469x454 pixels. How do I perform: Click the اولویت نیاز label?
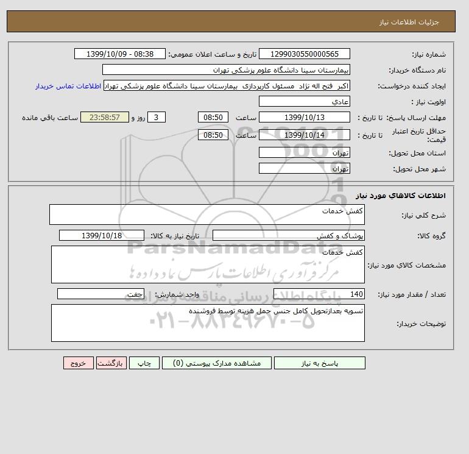point(429,102)
